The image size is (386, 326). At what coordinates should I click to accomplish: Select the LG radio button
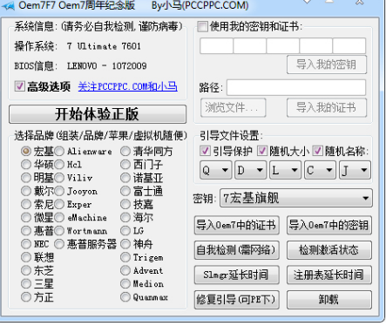point(125,231)
